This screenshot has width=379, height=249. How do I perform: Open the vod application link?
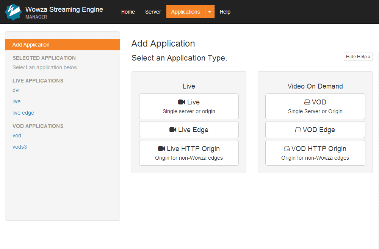tap(17, 135)
